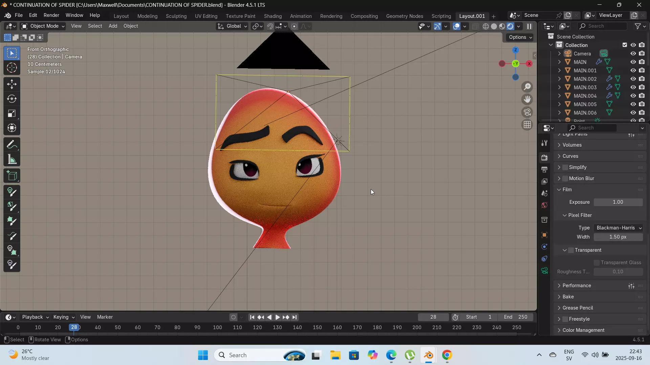This screenshot has height=365, width=650.
Task: Enable the Freestyle checkbox
Action: click(565, 319)
